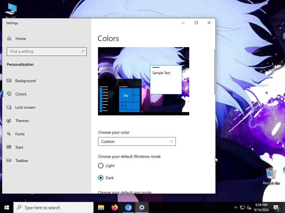The image size is (285, 213).
Task: Click the Taskbar icon in sidebar
Action: pos(9,160)
